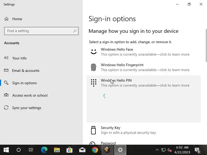Launch Google Chrome from taskbar
Viewport: 207px width, 155px height.
95,150
